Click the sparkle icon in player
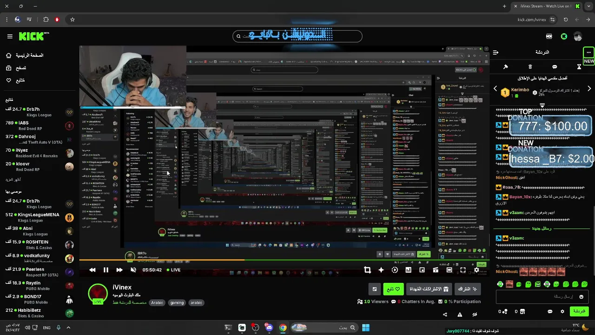The image size is (595, 335). 381,270
